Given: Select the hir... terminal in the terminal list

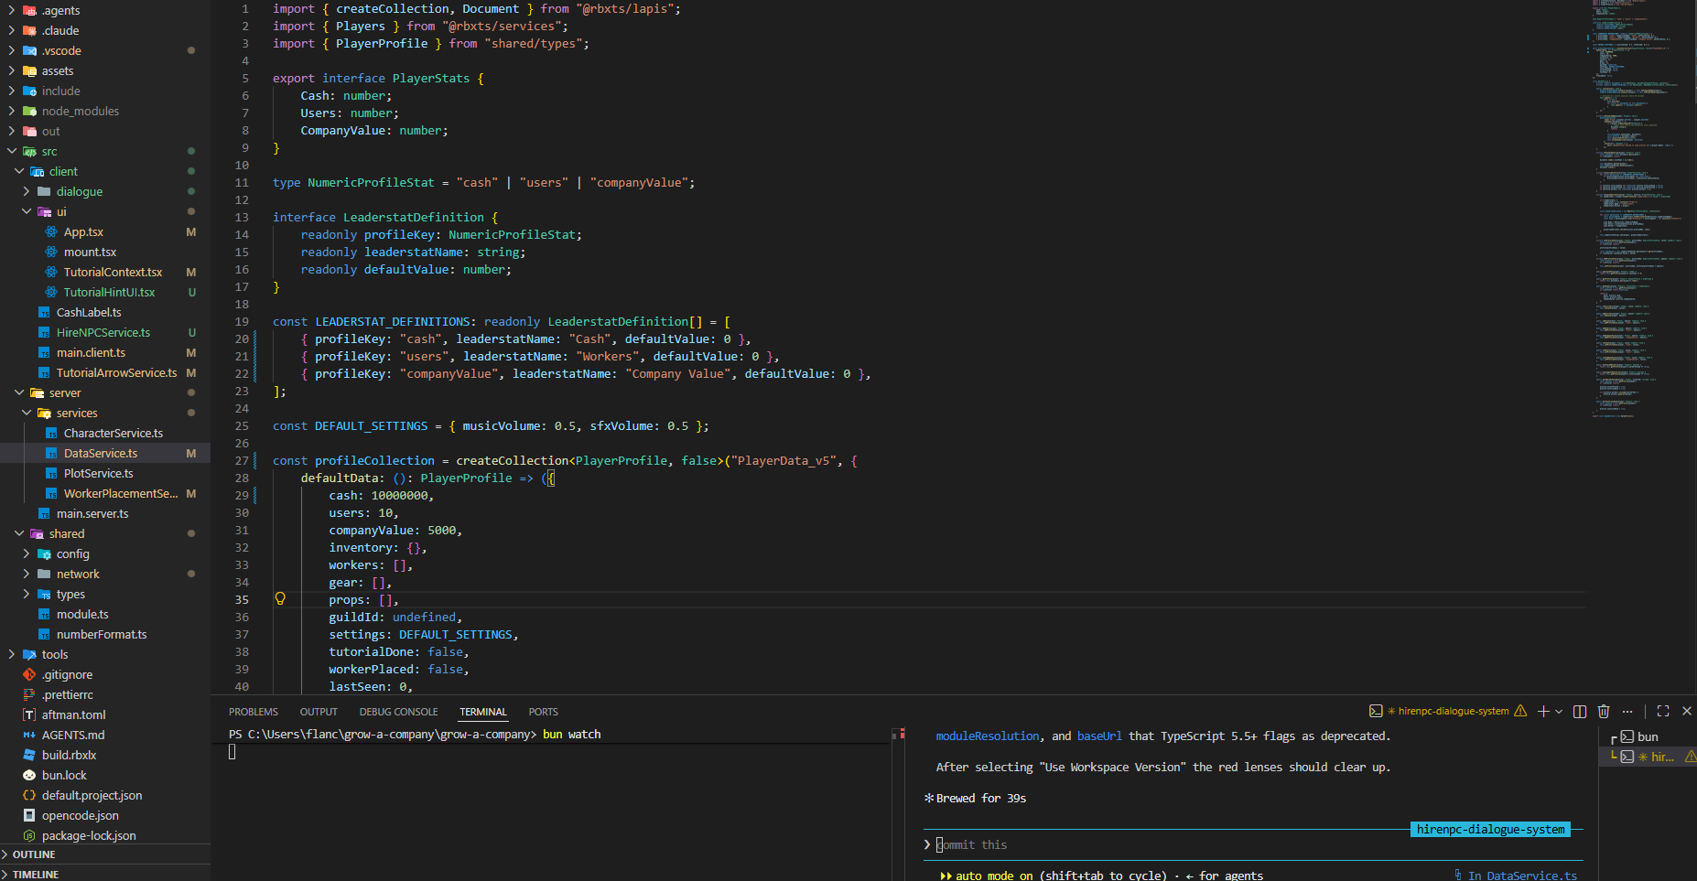Looking at the screenshot, I should pos(1648,757).
